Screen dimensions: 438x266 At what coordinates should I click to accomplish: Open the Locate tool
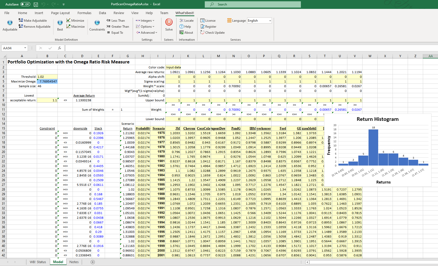pos(186,20)
